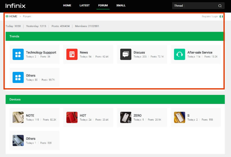Click the Trends Others blue icon
Screen dimensions: 231x157
[x=18, y=77]
